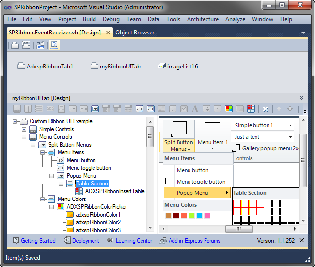Add a popup menu control from toolbar
Image resolution: width=315 pixels, height=267 pixels.
95,109
